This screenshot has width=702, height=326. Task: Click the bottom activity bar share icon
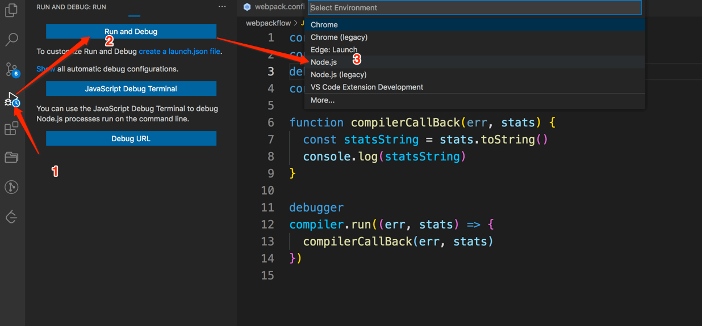11,217
